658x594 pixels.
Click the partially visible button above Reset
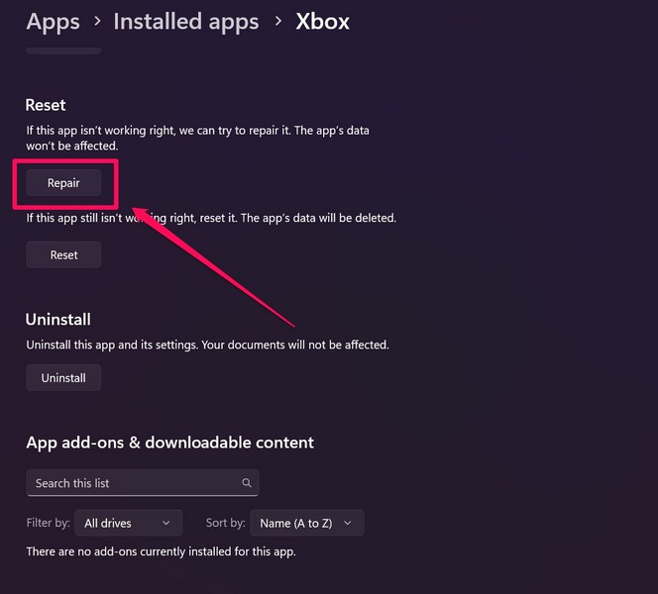click(63, 48)
